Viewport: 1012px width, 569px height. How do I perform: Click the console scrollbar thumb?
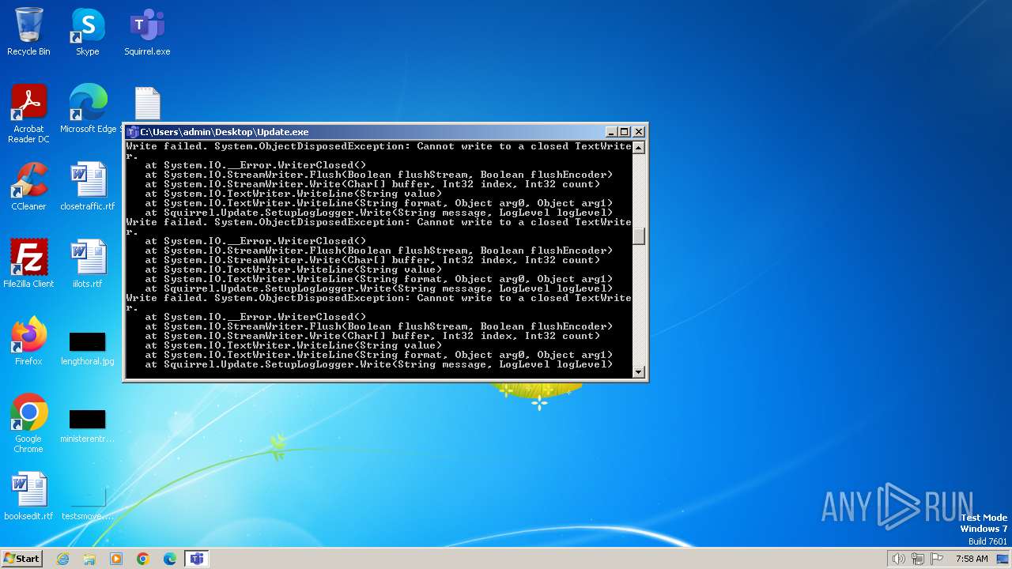click(639, 236)
